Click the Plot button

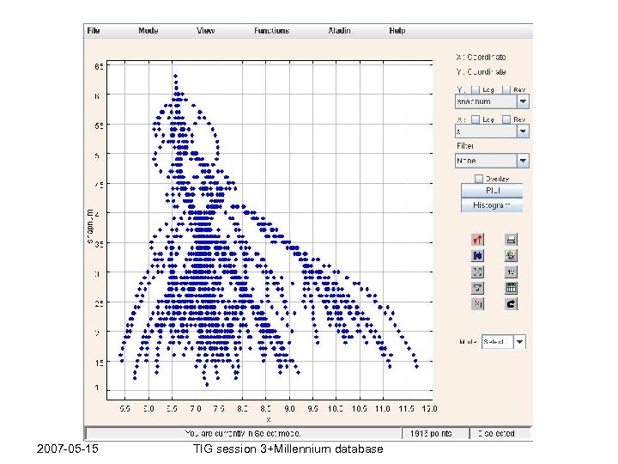point(492,191)
